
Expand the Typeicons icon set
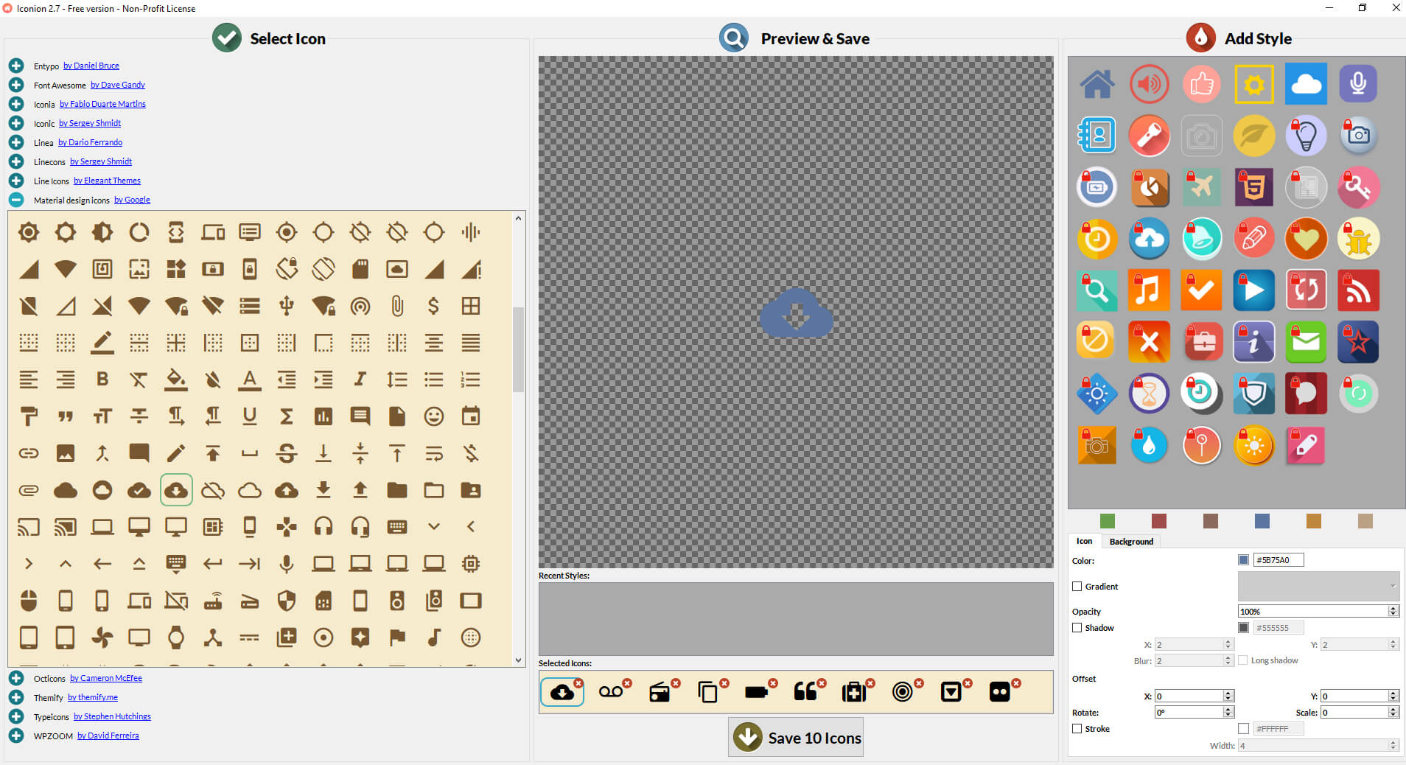[x=16, y=716]
